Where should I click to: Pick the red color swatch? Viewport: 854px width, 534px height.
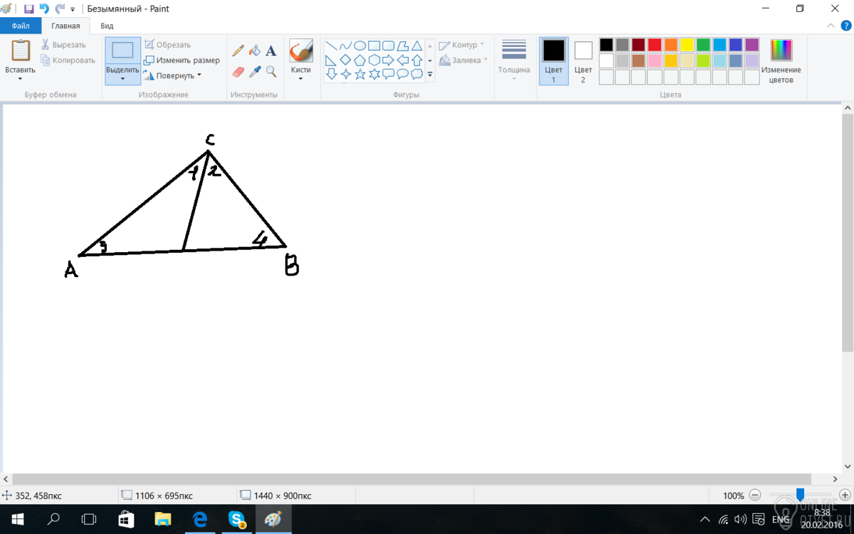pyautogui.click(x=655, y=45)
